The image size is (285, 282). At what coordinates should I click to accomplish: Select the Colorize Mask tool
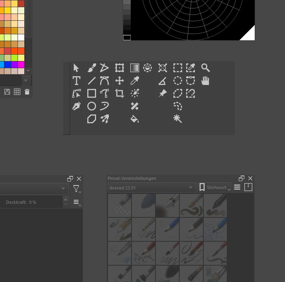(135, 93)
